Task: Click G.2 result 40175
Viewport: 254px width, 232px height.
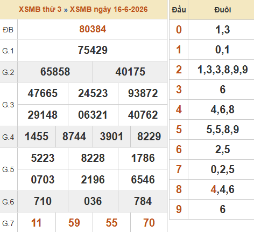Action: pyautogui.click(x=130, y=72)
